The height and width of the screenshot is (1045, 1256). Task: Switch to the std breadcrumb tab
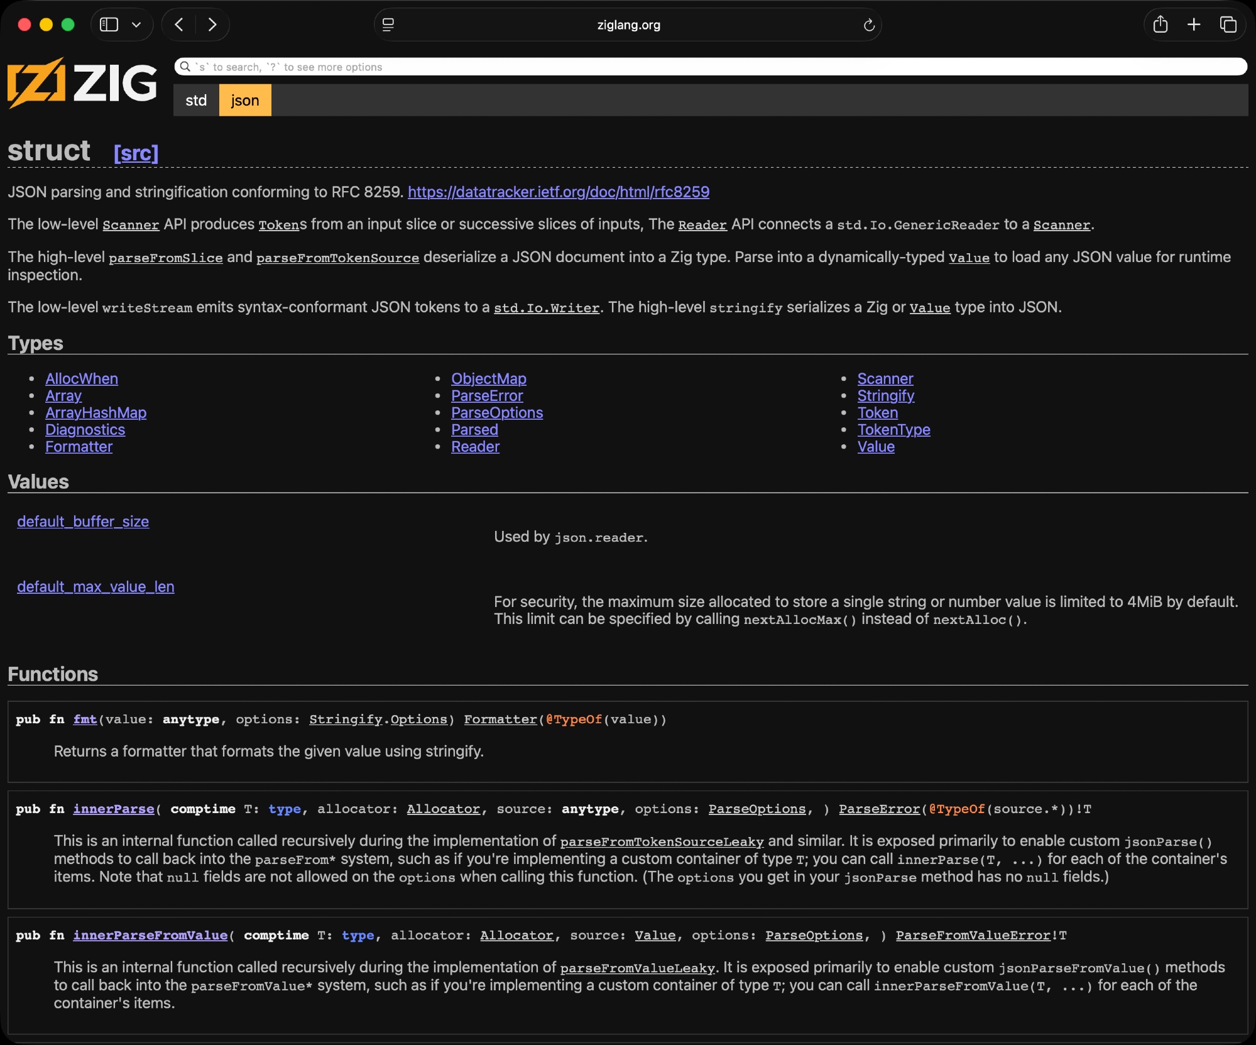[196, 101]
